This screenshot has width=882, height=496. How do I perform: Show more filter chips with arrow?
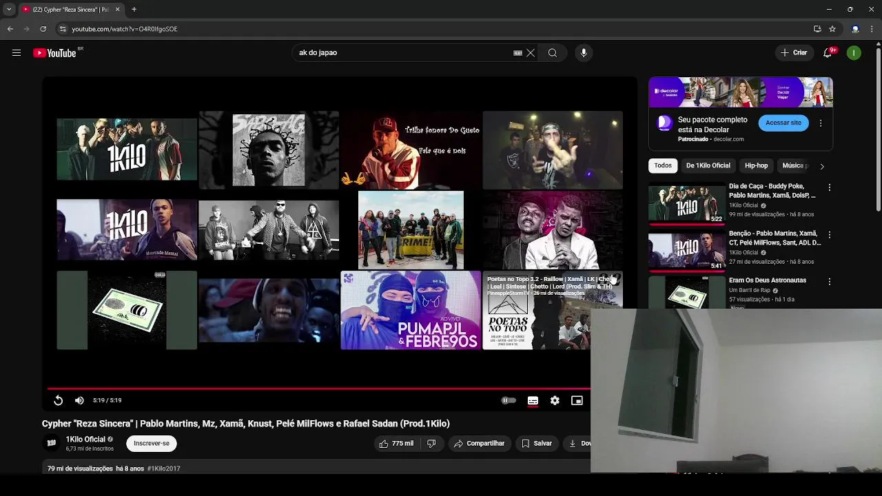pyautogui.click(x=821, y=166)
